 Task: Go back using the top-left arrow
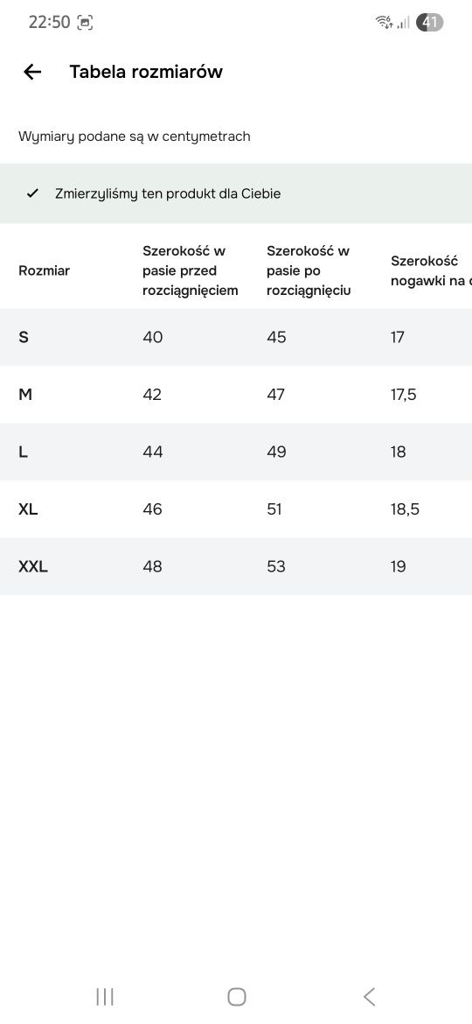click(32, 72)
